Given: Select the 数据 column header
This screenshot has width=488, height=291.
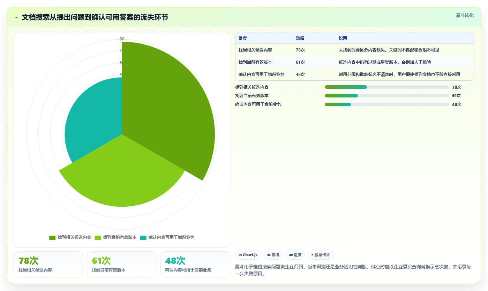Looking at the screenshot, I should point(300,38).
